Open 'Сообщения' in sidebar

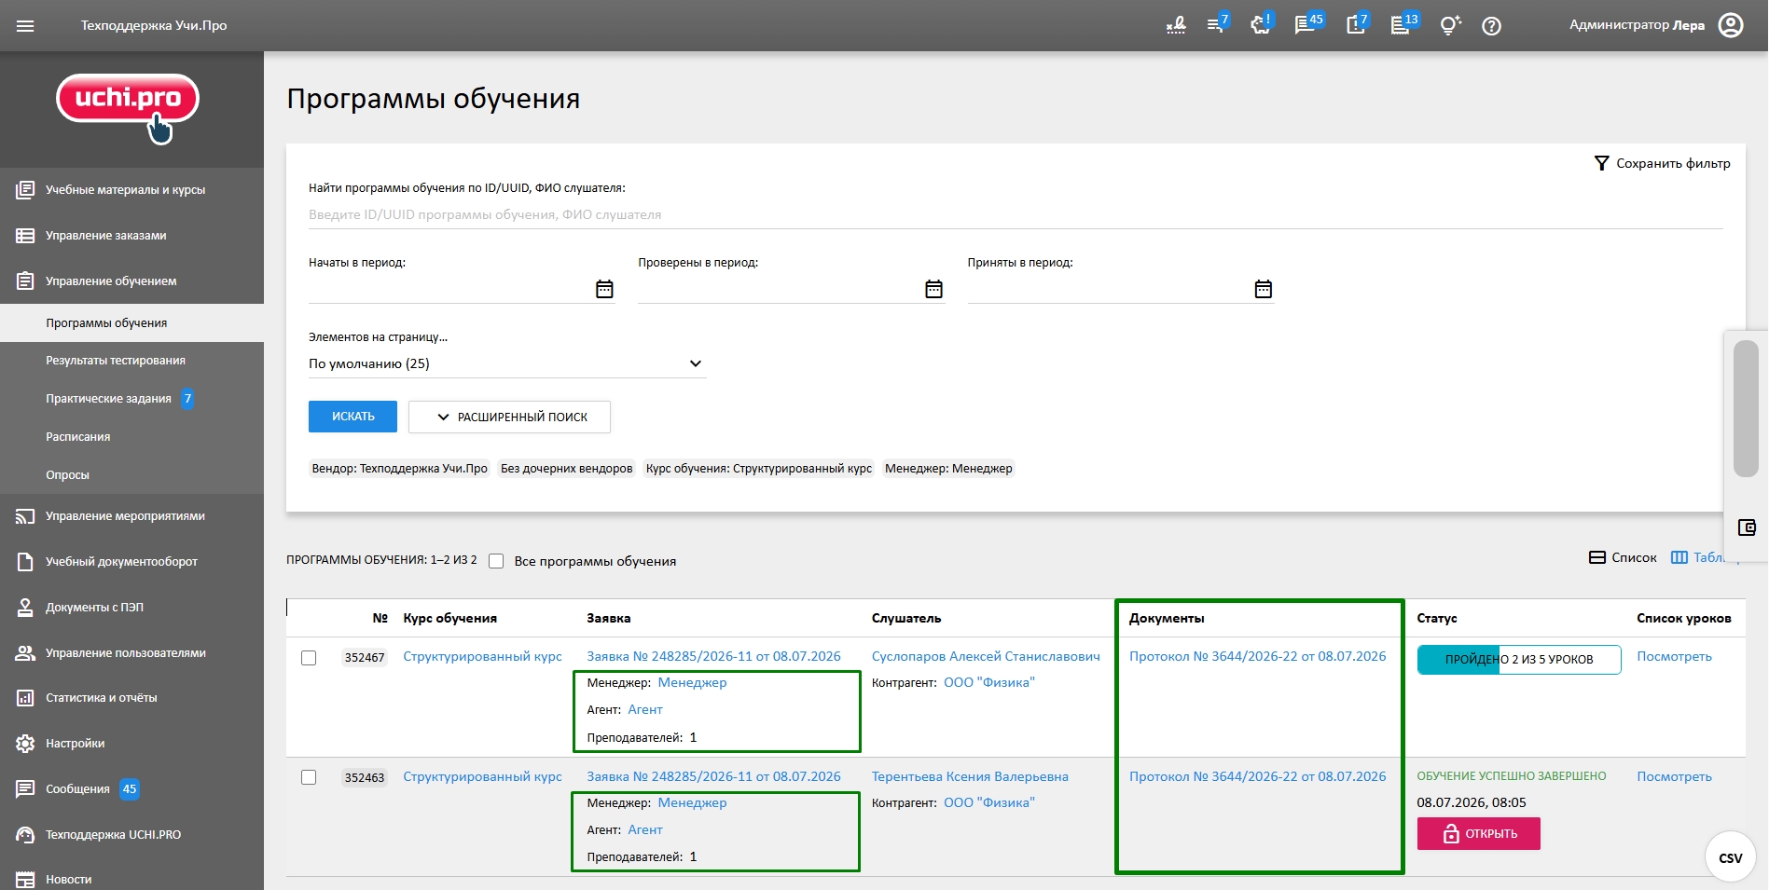pyautogui.click(x=131, y=789)
